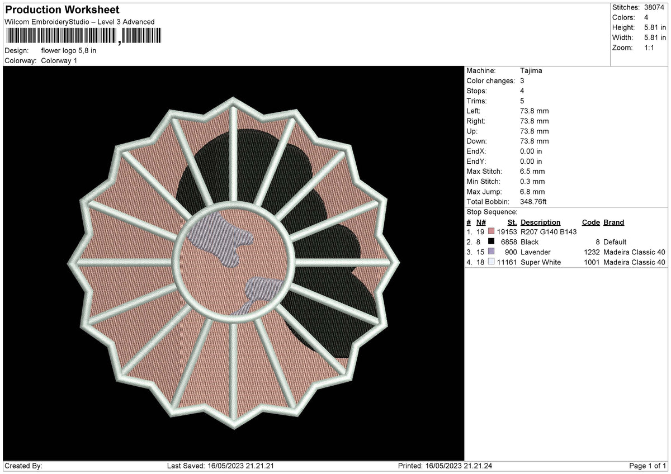Click the 'Stop Sequence:' label
The height and width of the screenshot is (474, 671).
point(492,212)
